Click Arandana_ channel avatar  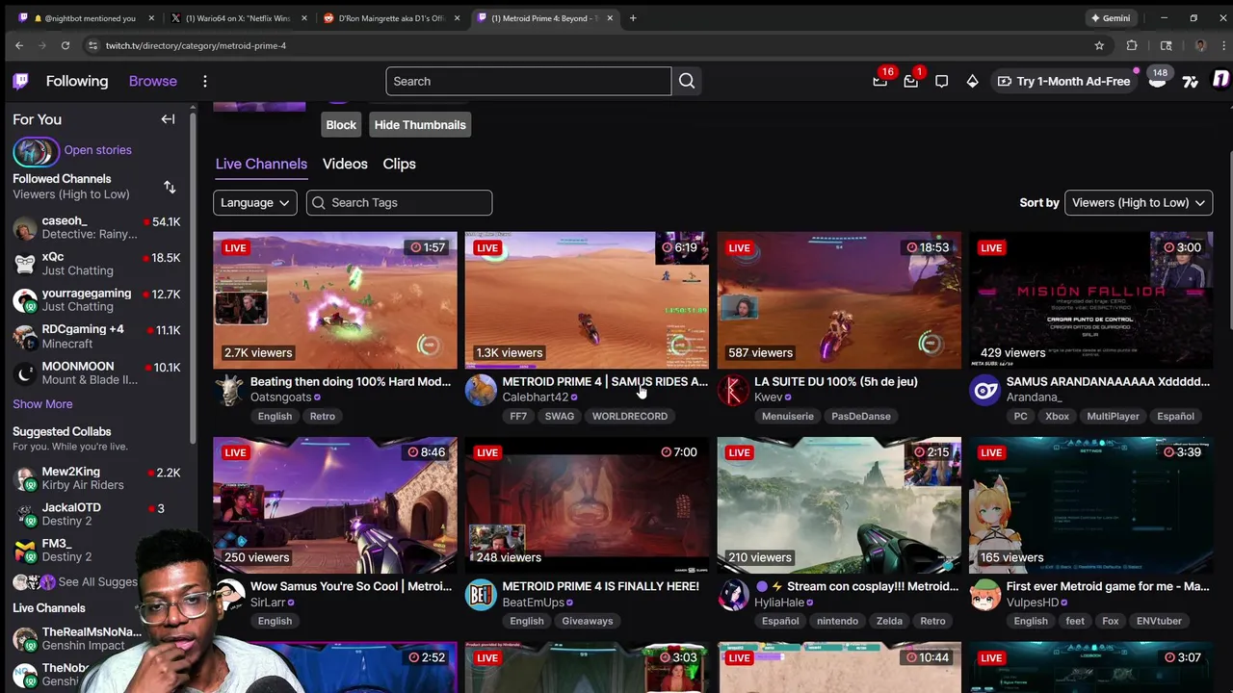(985, 390)
